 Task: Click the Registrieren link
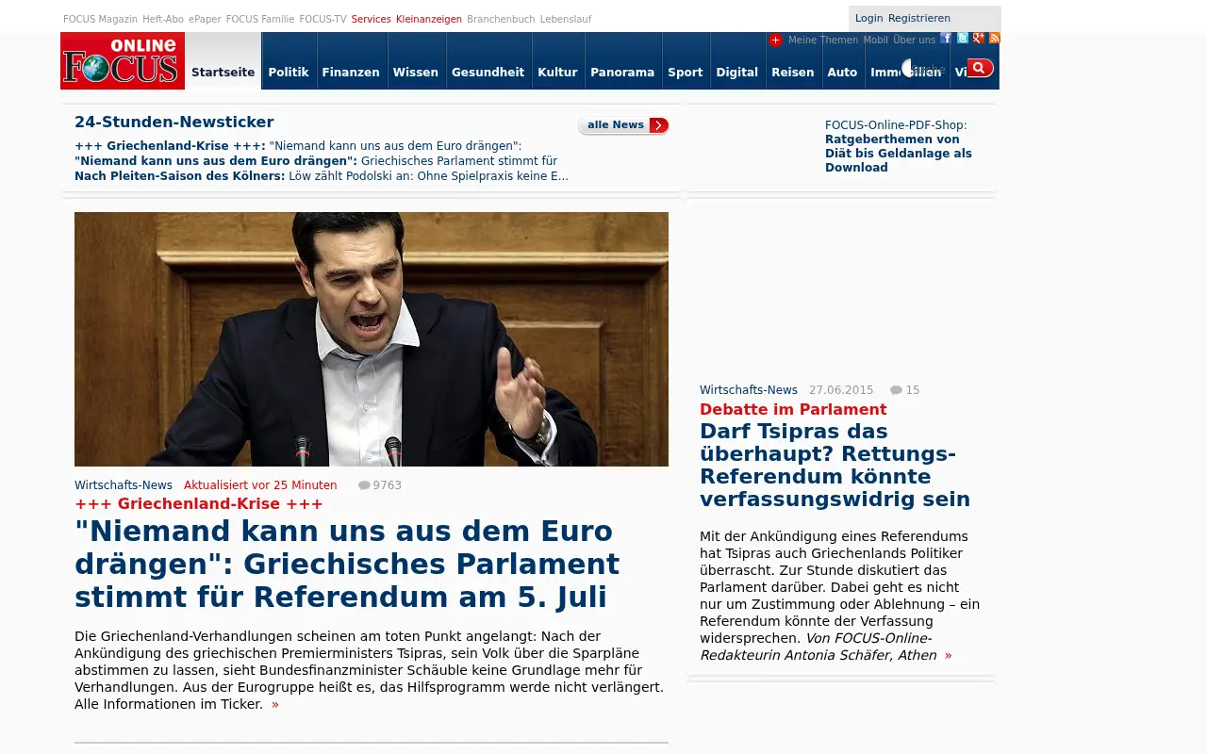pos(919,19)
